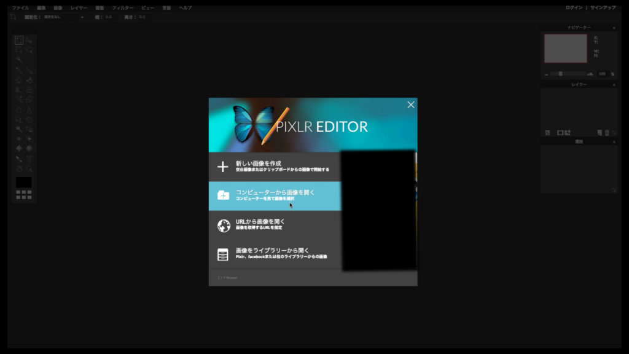Open the 画像 menu
The width and height of the screenshot is (629, 354).
[x=58, y=7]
